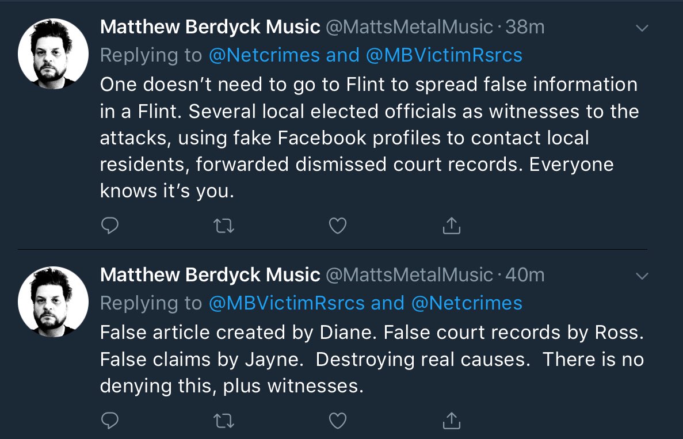Retweet the 40m tweet about false article

pyautogui.click(x=224, y=420)
